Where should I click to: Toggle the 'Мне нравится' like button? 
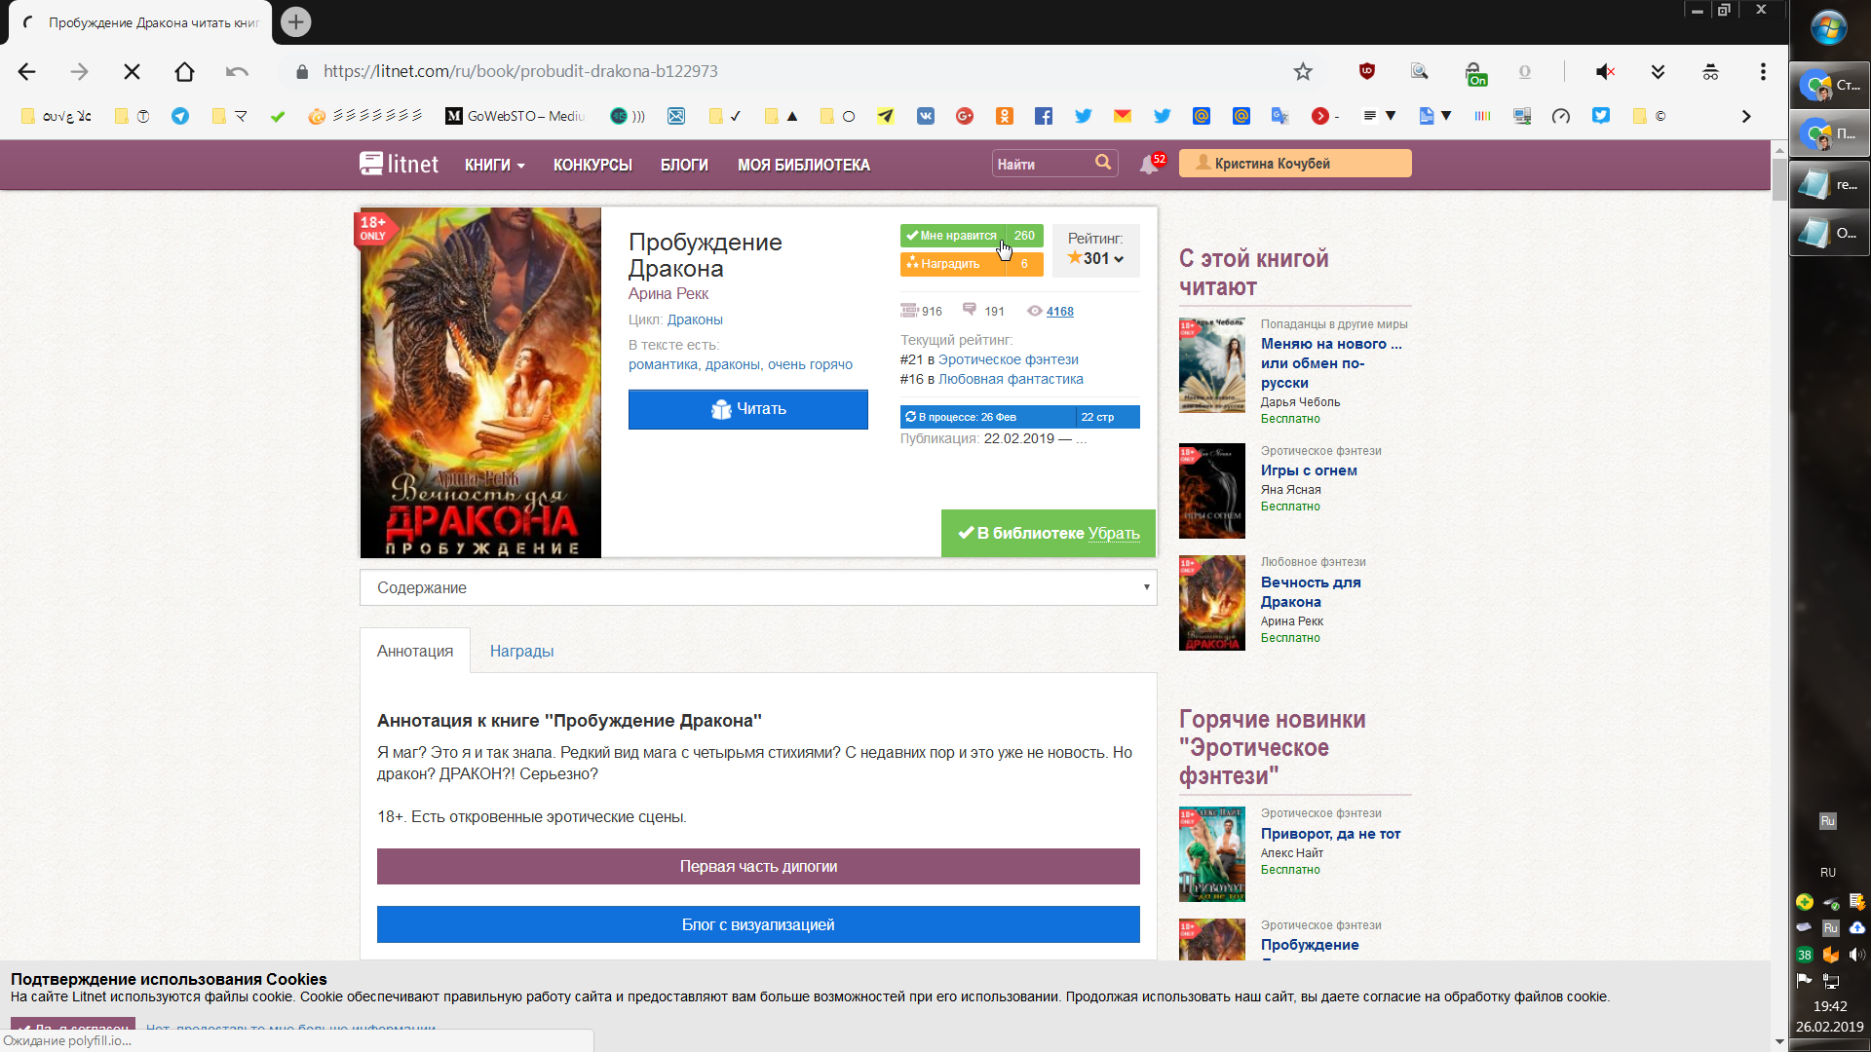972,236
